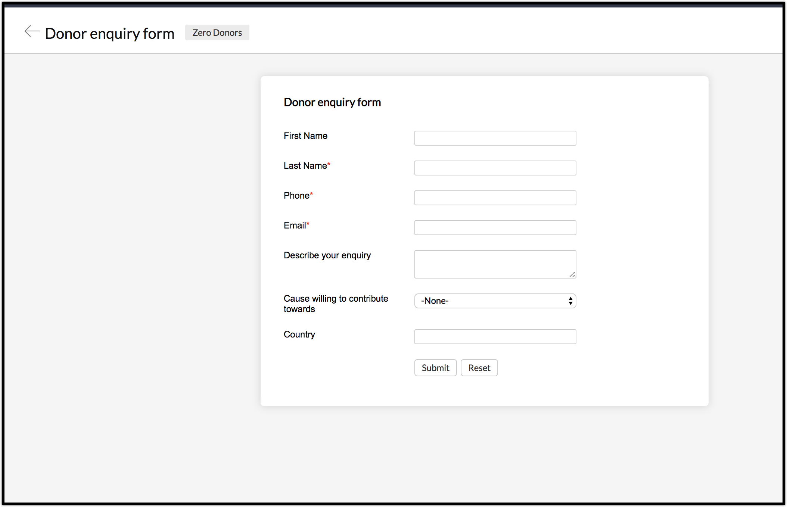The height and width of the screenshot is (507, 787).
Task: Click the Zero Donors tag
Action: point(217,33)
